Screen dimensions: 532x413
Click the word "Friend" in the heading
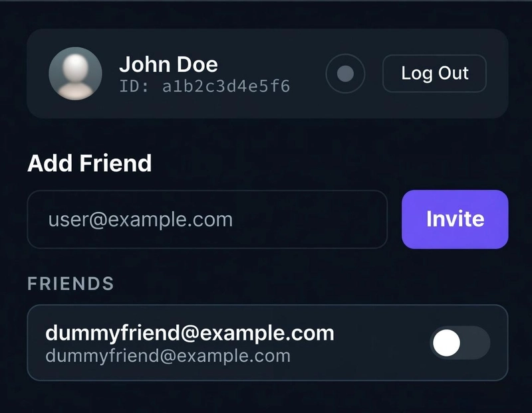(x=122, y=163)
